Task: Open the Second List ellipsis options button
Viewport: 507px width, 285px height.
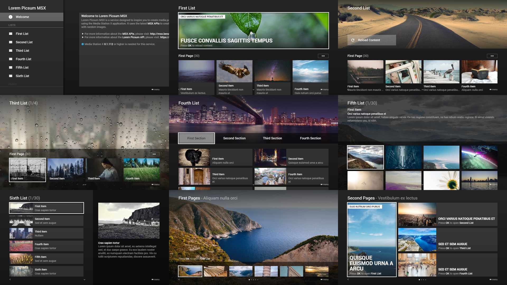Action: click(x=492, y=56)
